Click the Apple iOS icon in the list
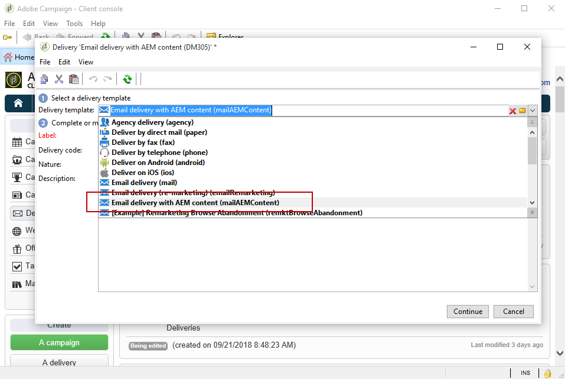The width and height of the screenshot is (565, 379). [104, 173]
